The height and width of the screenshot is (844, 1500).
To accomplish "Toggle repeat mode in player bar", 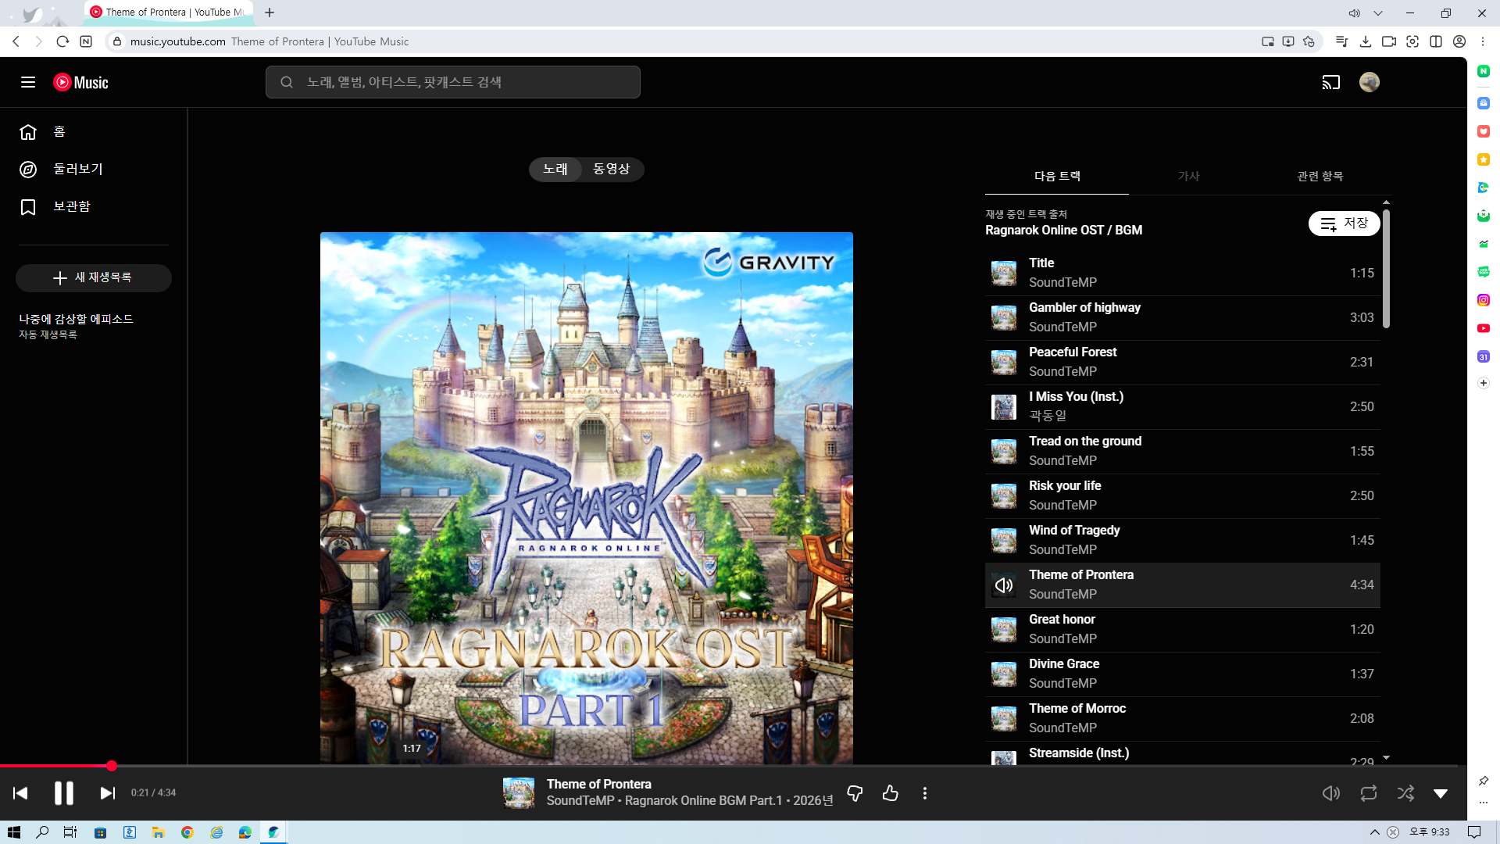I will (1368, 793).
